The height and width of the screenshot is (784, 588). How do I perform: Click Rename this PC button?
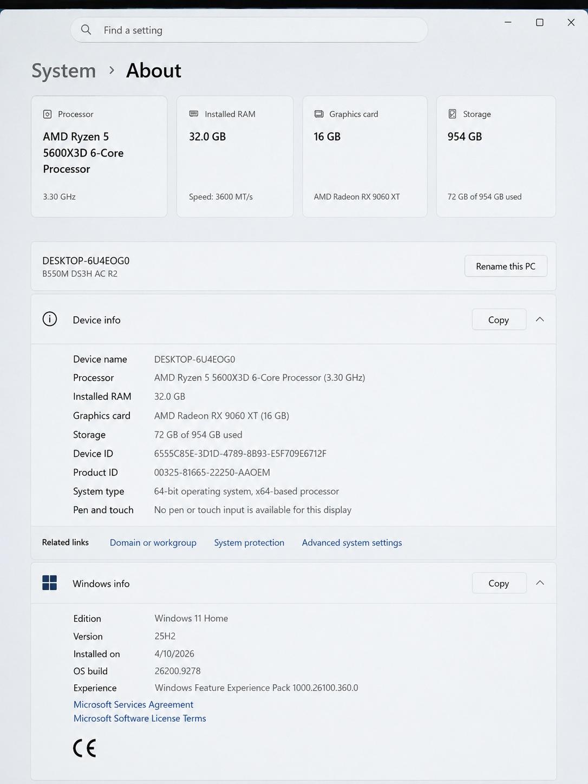[506, 266]
